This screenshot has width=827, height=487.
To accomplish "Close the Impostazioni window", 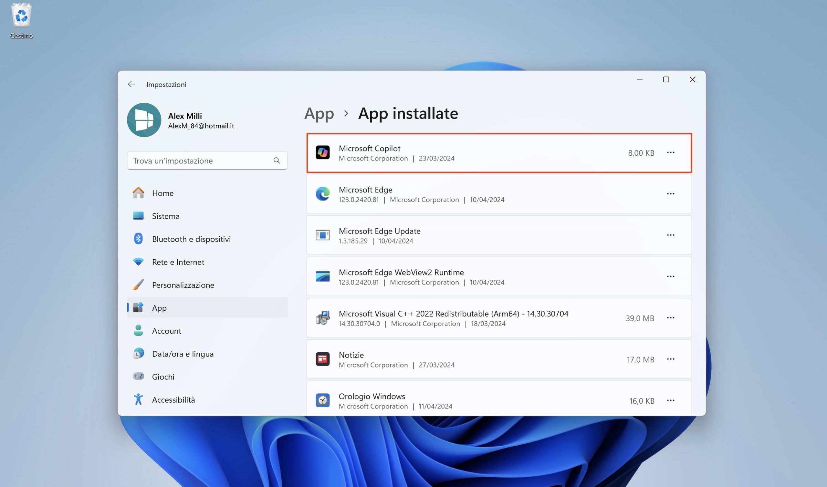I will click(x=692, y=79).
